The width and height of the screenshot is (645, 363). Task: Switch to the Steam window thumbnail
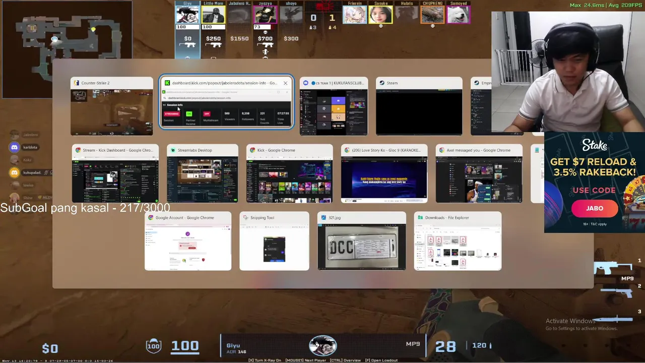point(419,106)
